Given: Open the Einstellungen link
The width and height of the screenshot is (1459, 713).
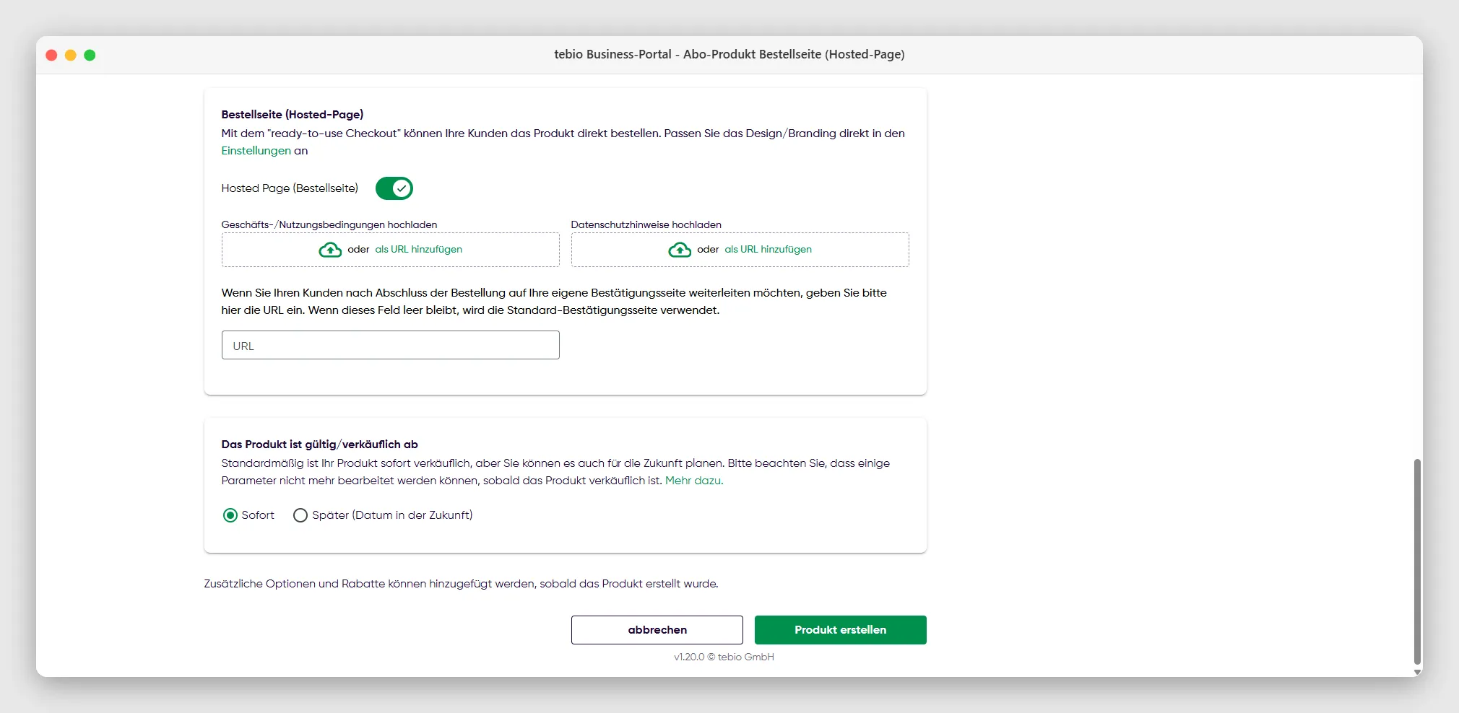Looking at the screenshot, I should coord(256,151).
